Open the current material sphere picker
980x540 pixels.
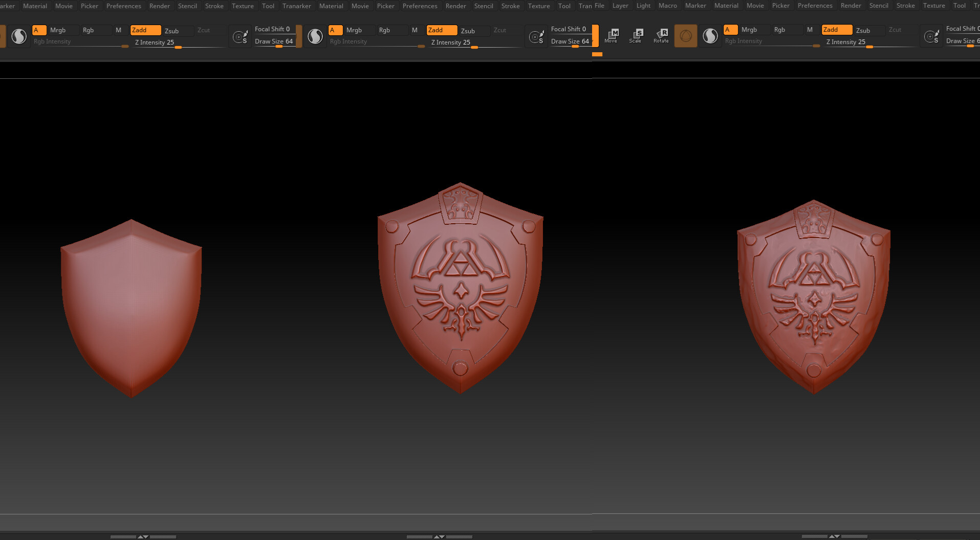tap(19, 36)
